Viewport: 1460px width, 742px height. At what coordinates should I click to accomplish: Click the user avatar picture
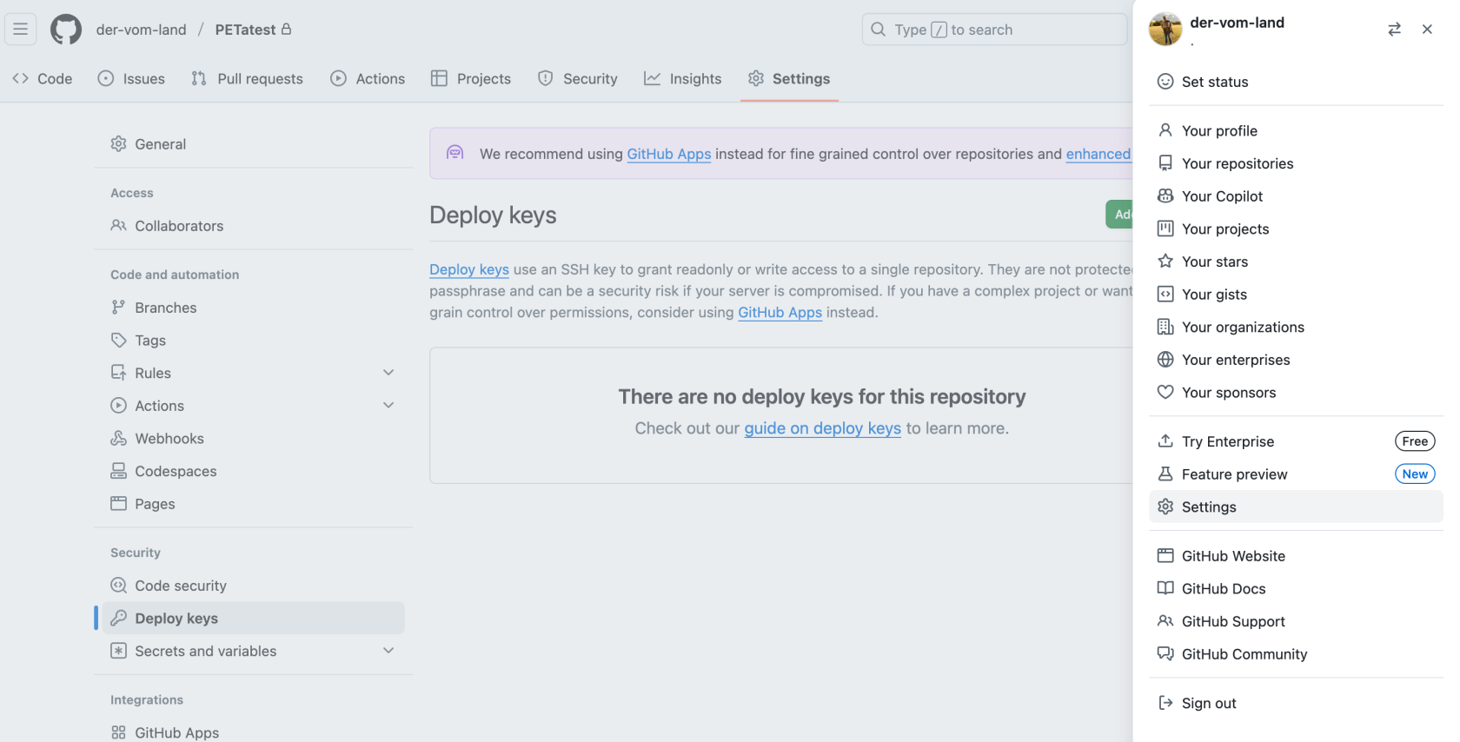pyautogui.click(x=1165, y=29)
